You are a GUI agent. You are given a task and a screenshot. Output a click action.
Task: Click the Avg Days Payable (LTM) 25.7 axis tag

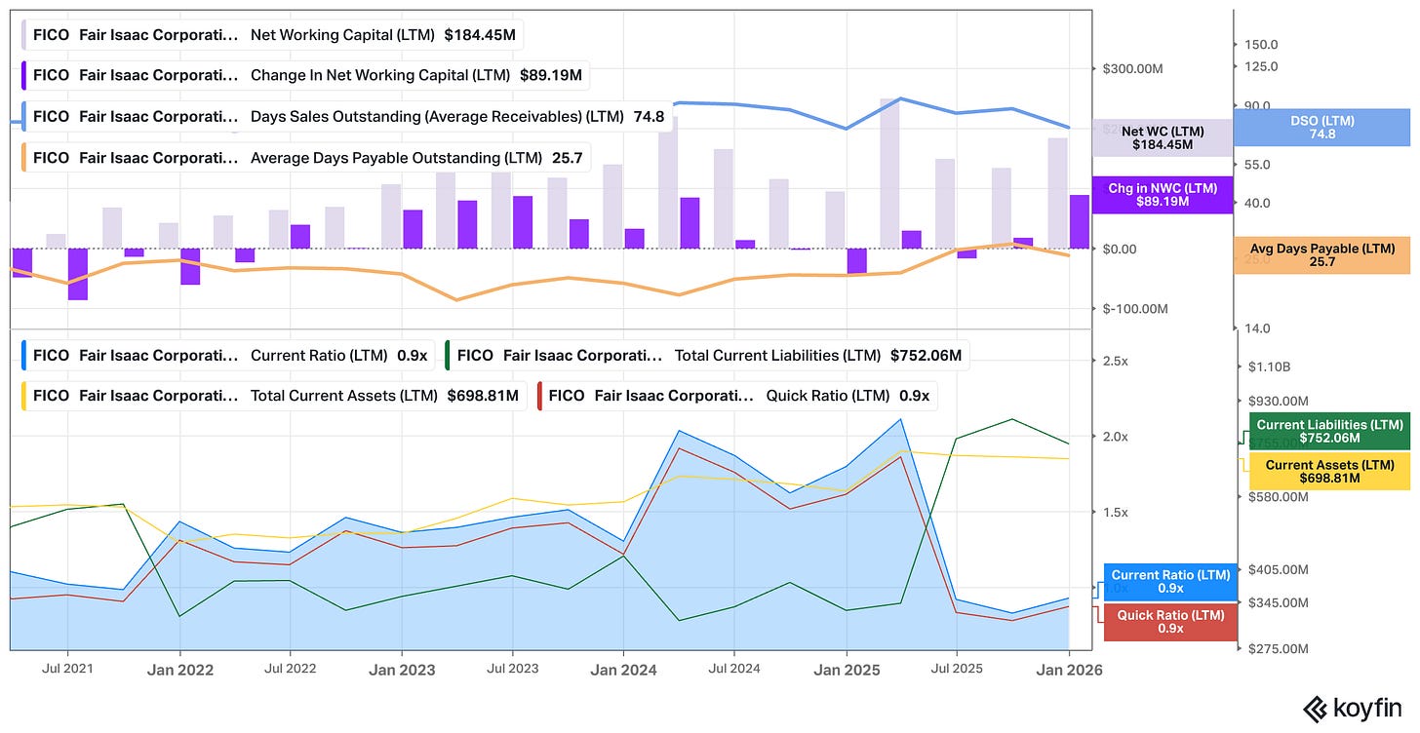[x=1321, y=255]
